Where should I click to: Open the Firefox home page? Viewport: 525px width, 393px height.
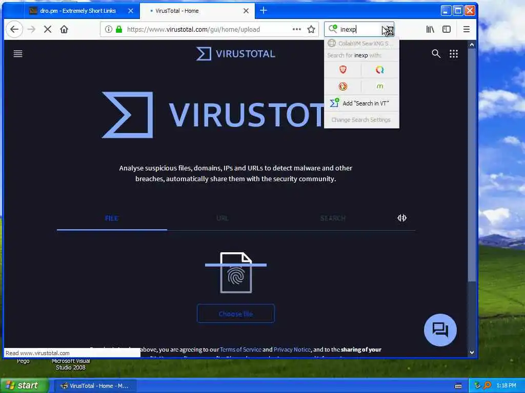pyautogui.click(x=64, y=29)
